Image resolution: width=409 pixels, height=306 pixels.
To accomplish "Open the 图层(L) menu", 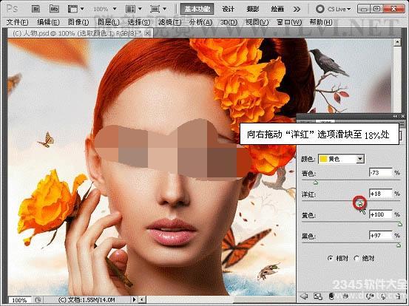I will point(109,22).
